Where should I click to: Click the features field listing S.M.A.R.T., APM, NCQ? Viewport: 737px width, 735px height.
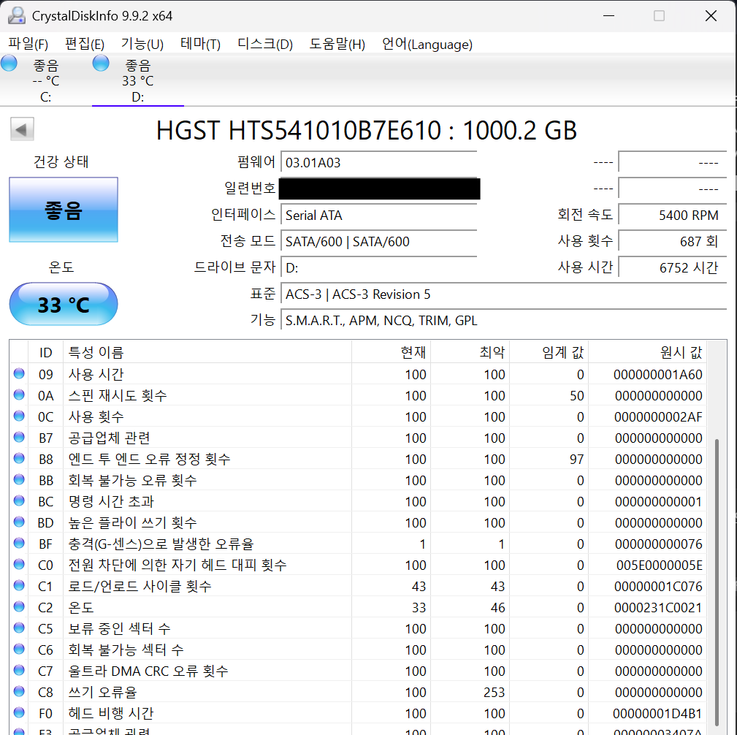click(x=504, y=321)
